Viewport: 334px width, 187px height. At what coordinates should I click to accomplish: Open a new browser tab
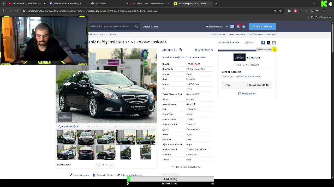click(x=216, y=4)
